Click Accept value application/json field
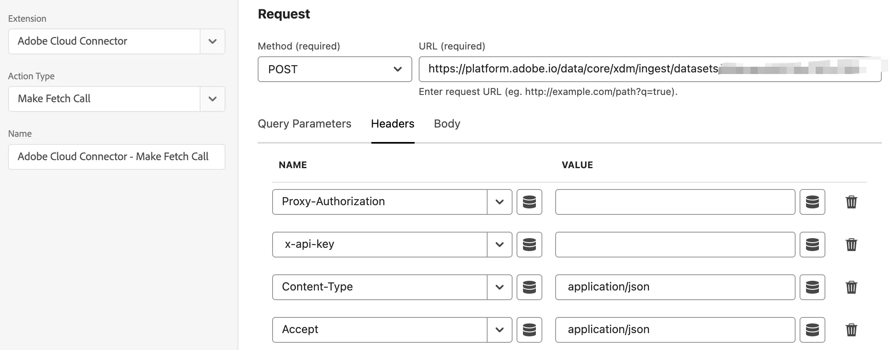893x350 pixels. click(x=675, y=330)
